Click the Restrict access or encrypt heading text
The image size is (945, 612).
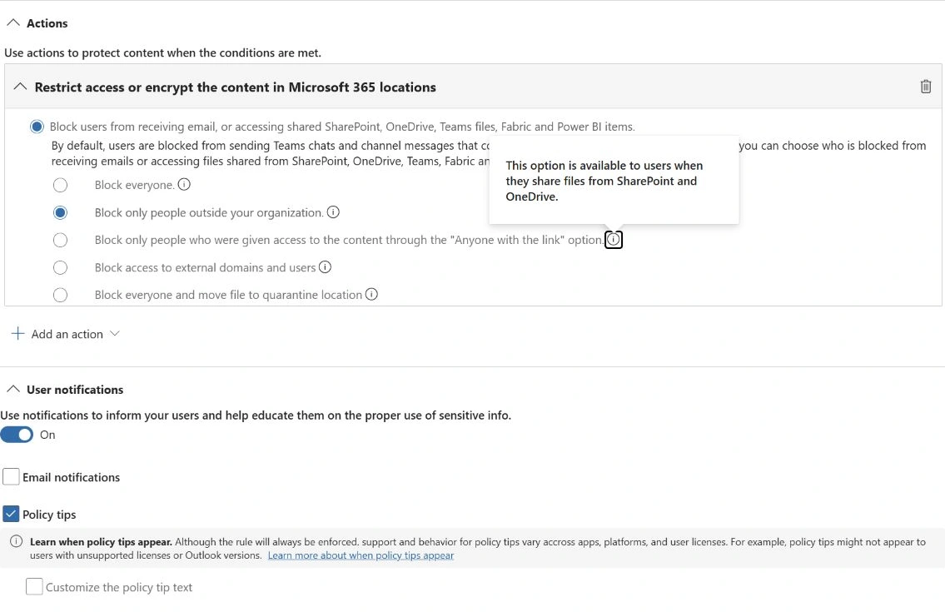click(235, 87)
